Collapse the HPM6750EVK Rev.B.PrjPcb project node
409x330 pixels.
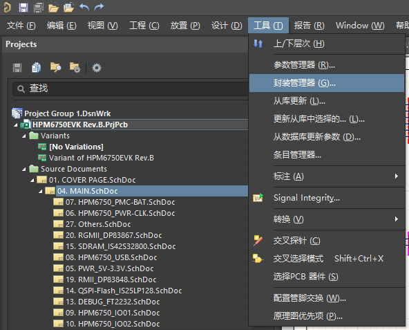(16, 125)
